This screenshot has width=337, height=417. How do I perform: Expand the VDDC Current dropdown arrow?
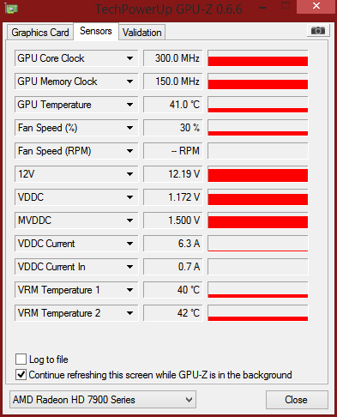tap(129, 244)
